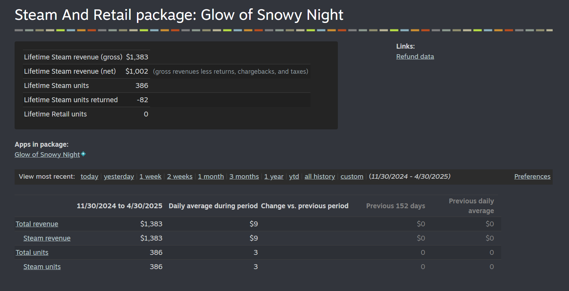569x291 pixels.
Task: Click the Lifetime Steam revenue (net) value
Action: coord(137,71)
